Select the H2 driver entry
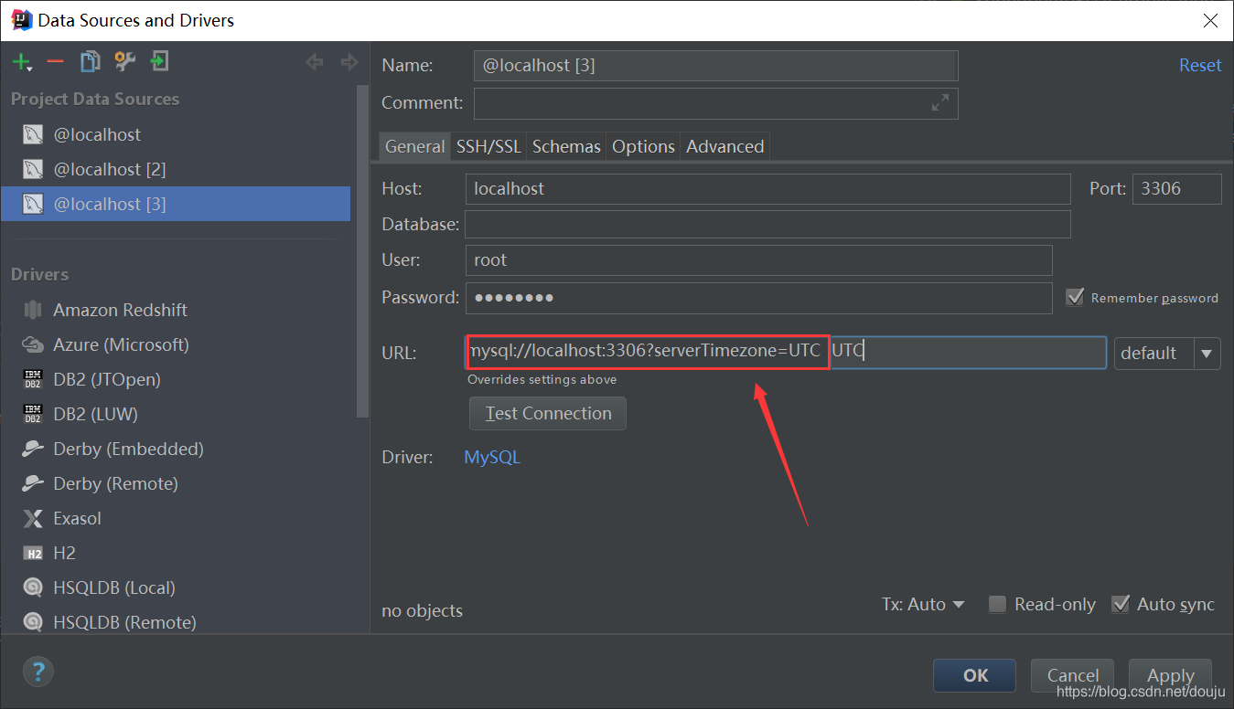Image resolution: width=1234 pixels, height=709 pixels. tap(176, 553)
